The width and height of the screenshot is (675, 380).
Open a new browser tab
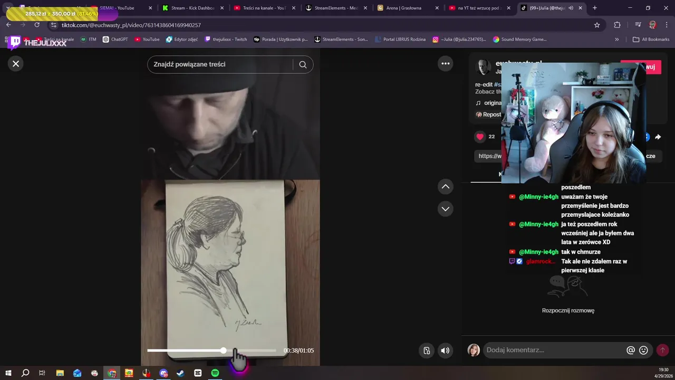coord(595,8)
